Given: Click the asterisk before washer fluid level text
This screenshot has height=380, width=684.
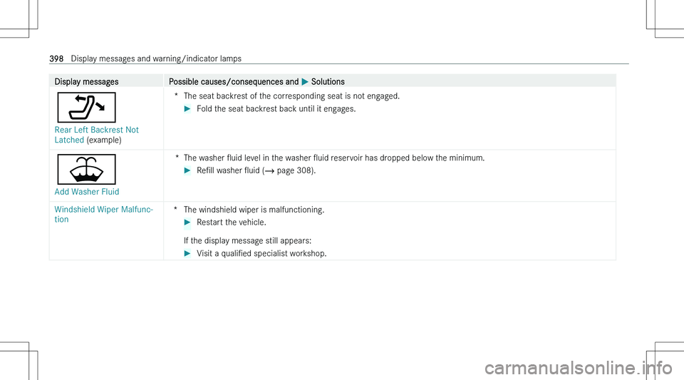Looking at the screenshot, I should coord(177,157).
